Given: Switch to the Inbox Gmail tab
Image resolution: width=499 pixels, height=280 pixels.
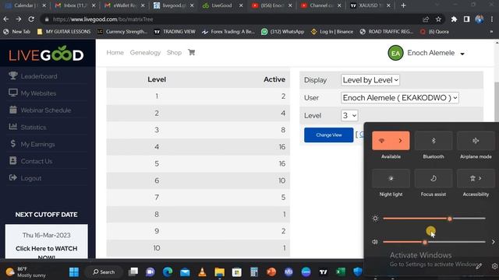Looking at the screenshot, I should pyautogui.click(x=75, y=5).
